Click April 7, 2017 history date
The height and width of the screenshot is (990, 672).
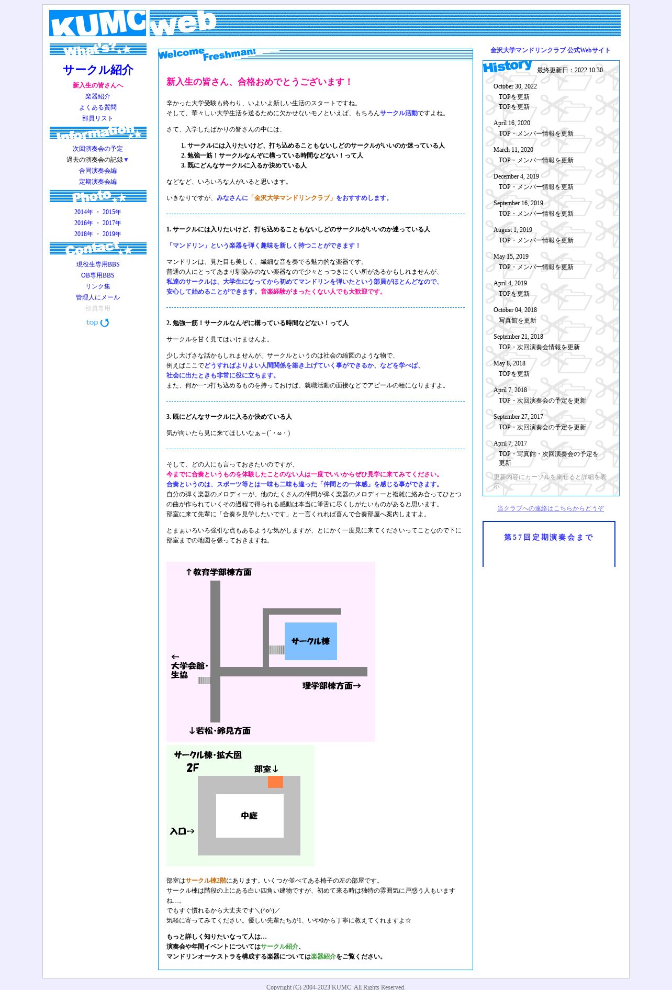pyautogui.click(x=510, y=443)
